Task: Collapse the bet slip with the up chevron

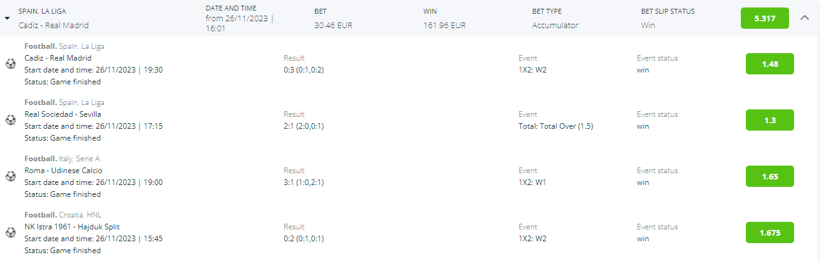Action: [x=805, y=18]
